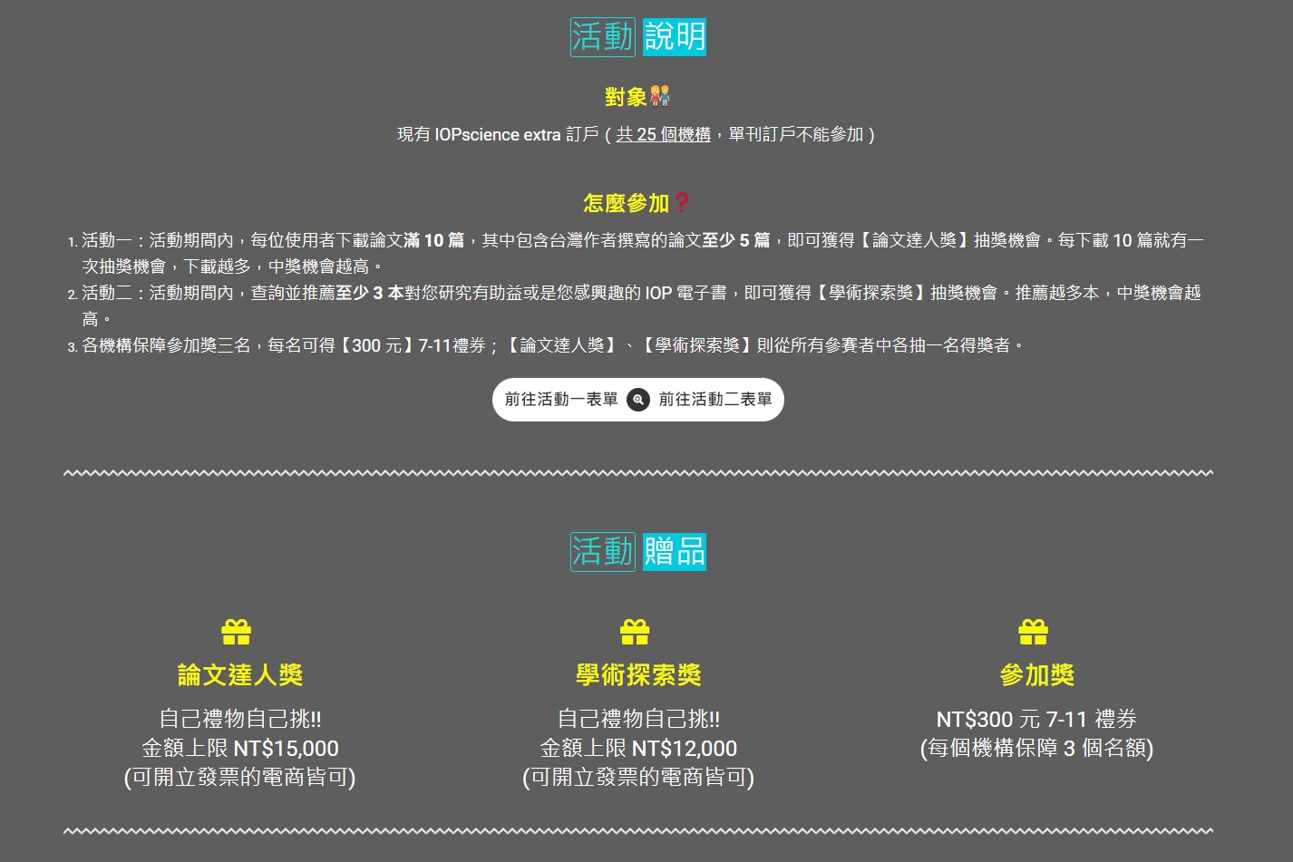Click the red question mark icon
The width and height of the screenshot is (1293, 862).
click(x=682, y=203)
